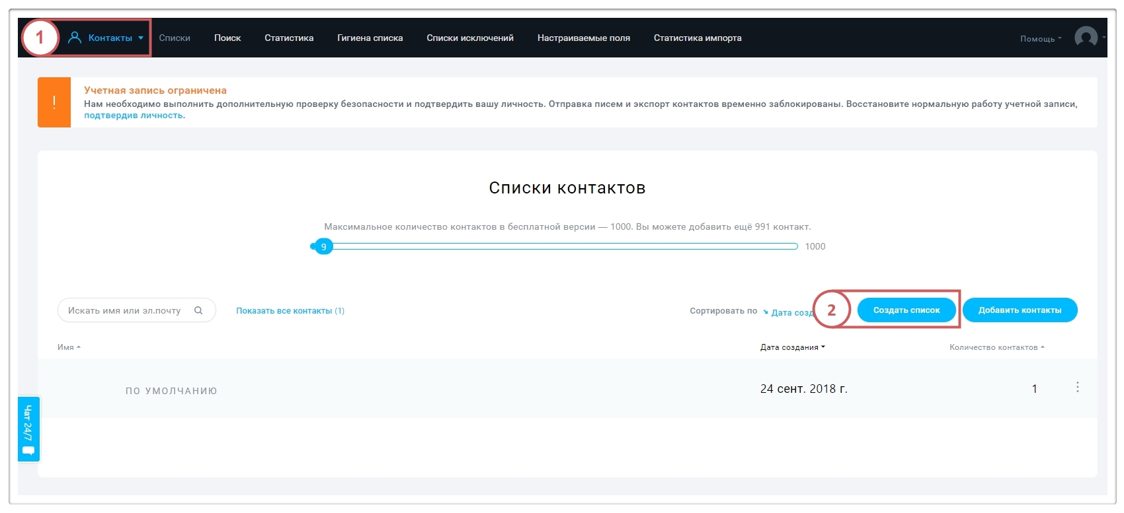Sort lists by Имя column
This screenshot has width=1124, height=513.
pos(69,347)
